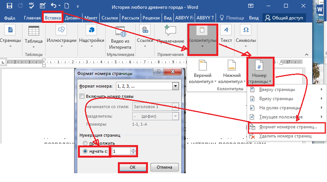Click the Undo arrow icon

click(54, 6)
